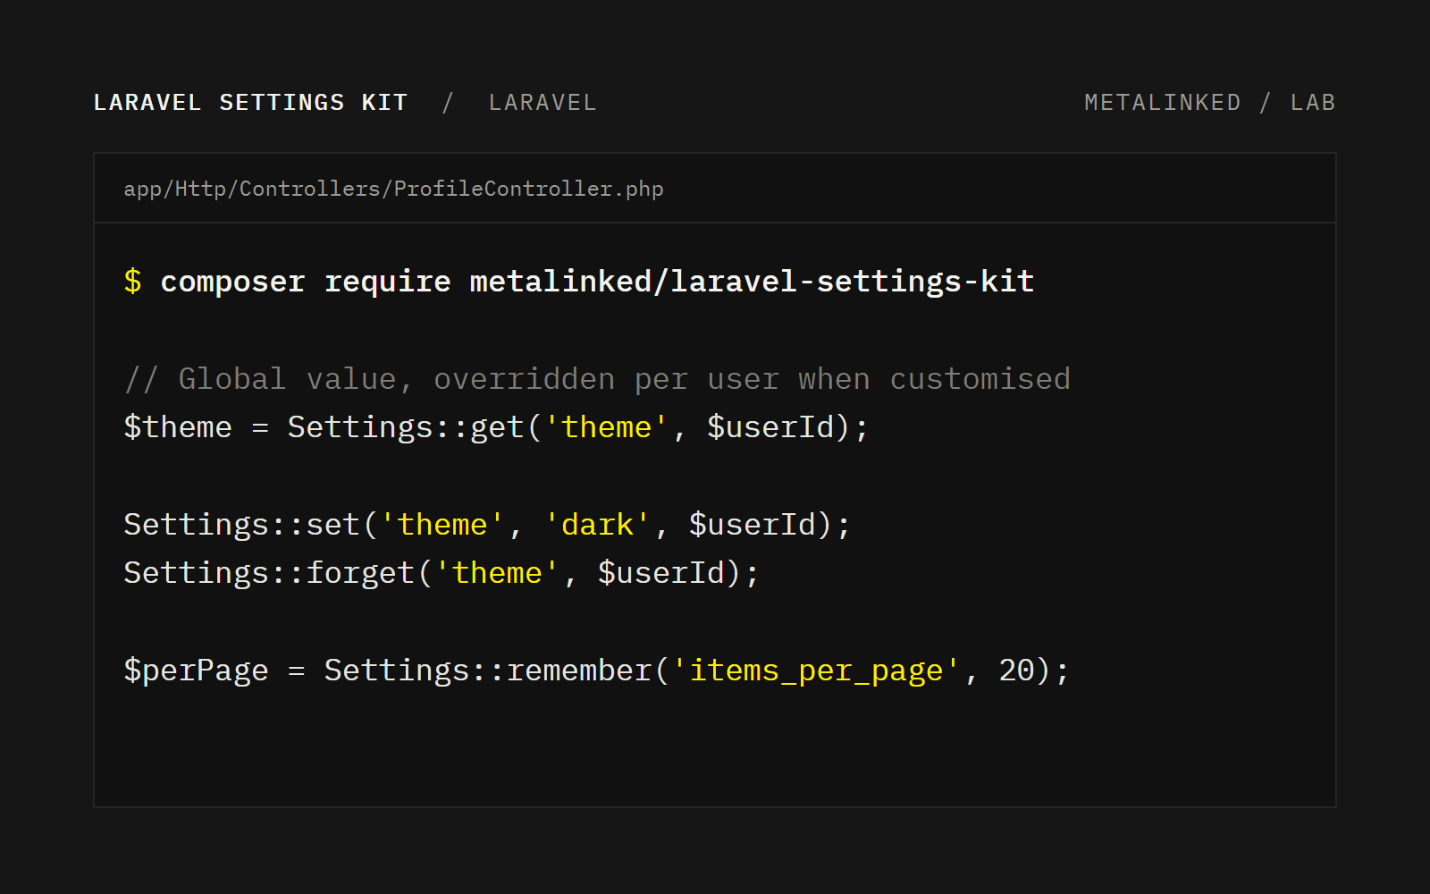
Task: Click the file path "app/Http/Controllers/ProfileController.php"
Action: point(393,189)
